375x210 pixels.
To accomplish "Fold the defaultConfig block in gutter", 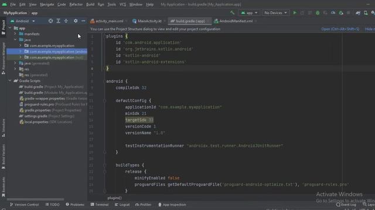I will pos(104,101).
